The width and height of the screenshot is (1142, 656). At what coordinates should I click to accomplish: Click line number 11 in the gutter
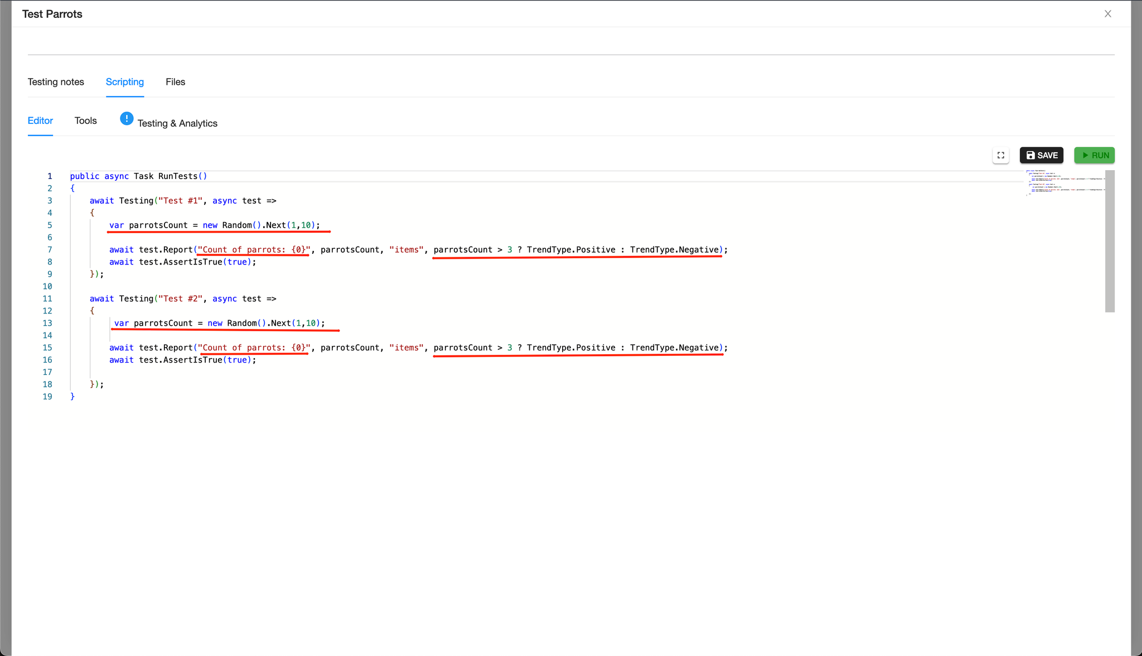coord(47,299)
